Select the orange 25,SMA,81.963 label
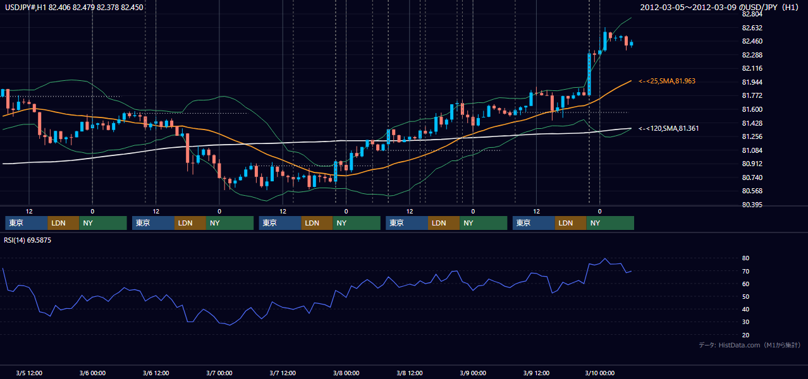 [667, 81]
